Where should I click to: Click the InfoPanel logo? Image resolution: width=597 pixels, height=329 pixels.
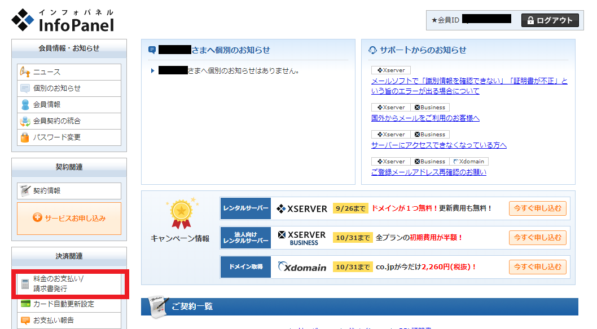(x=63, y=20)
